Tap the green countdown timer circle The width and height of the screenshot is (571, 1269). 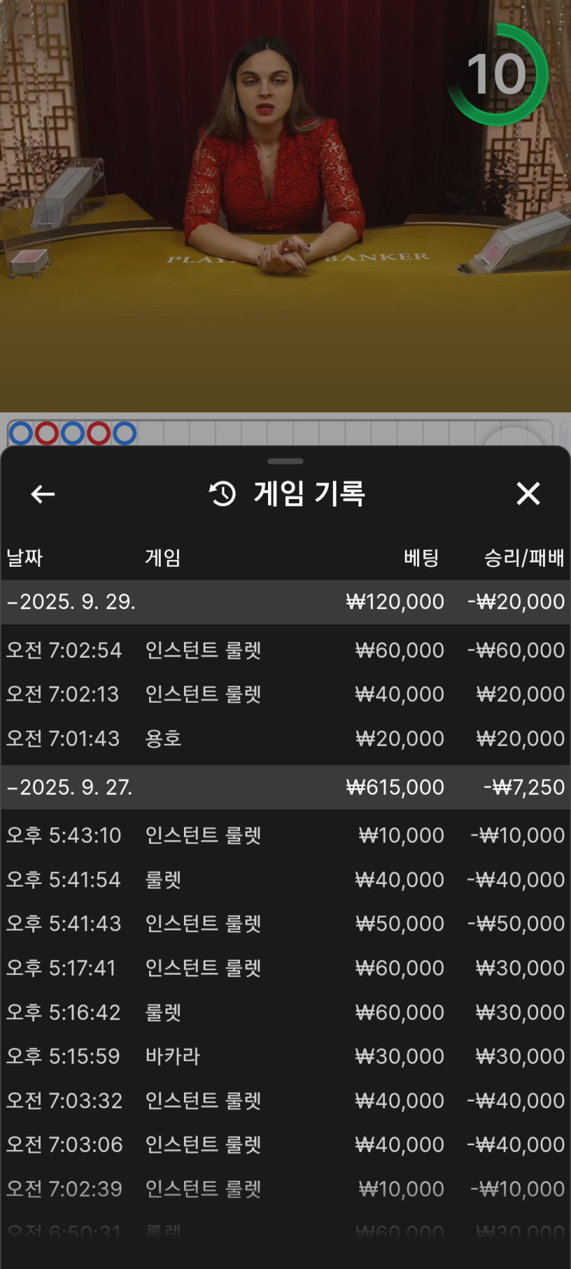click(497, 74)
